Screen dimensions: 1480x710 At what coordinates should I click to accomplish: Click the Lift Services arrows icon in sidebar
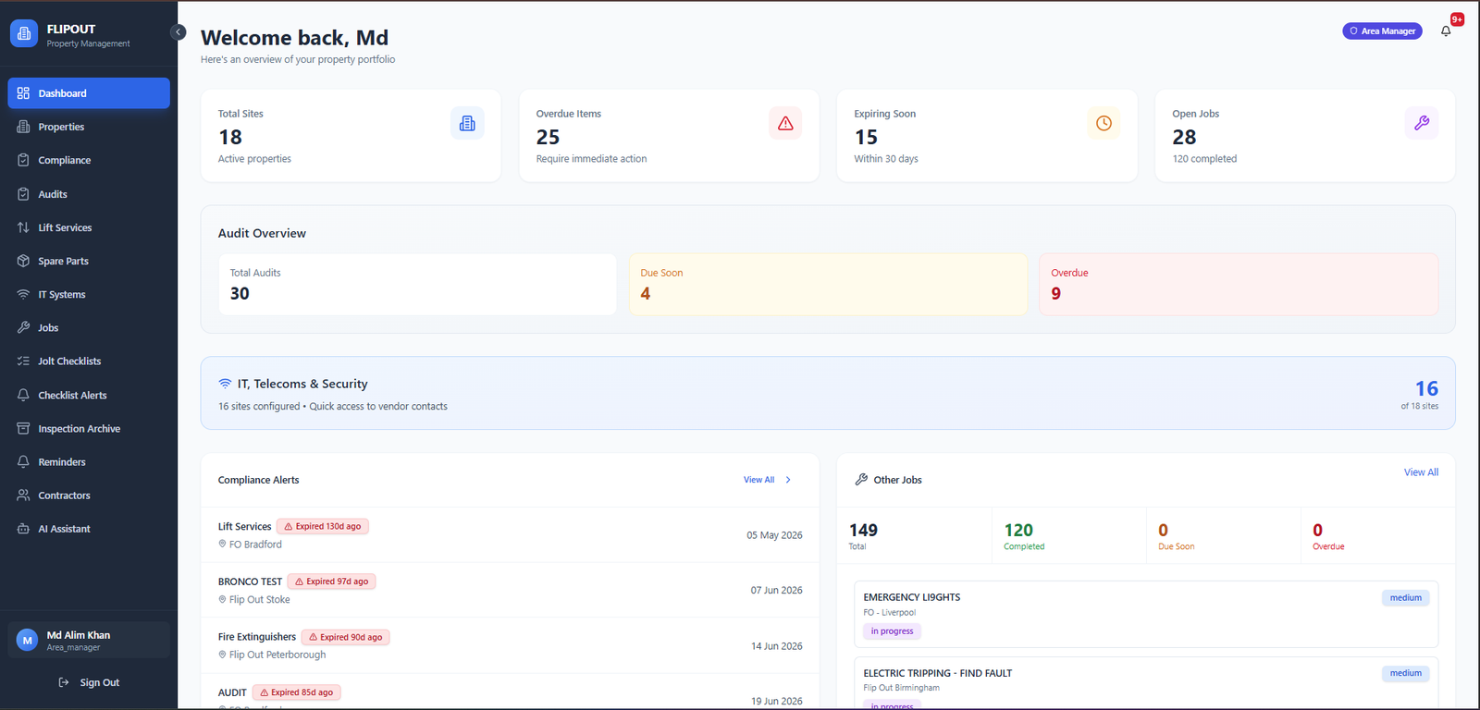coord(23,227)
